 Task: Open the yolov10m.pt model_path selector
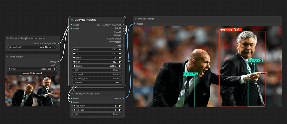pos(32,47)
